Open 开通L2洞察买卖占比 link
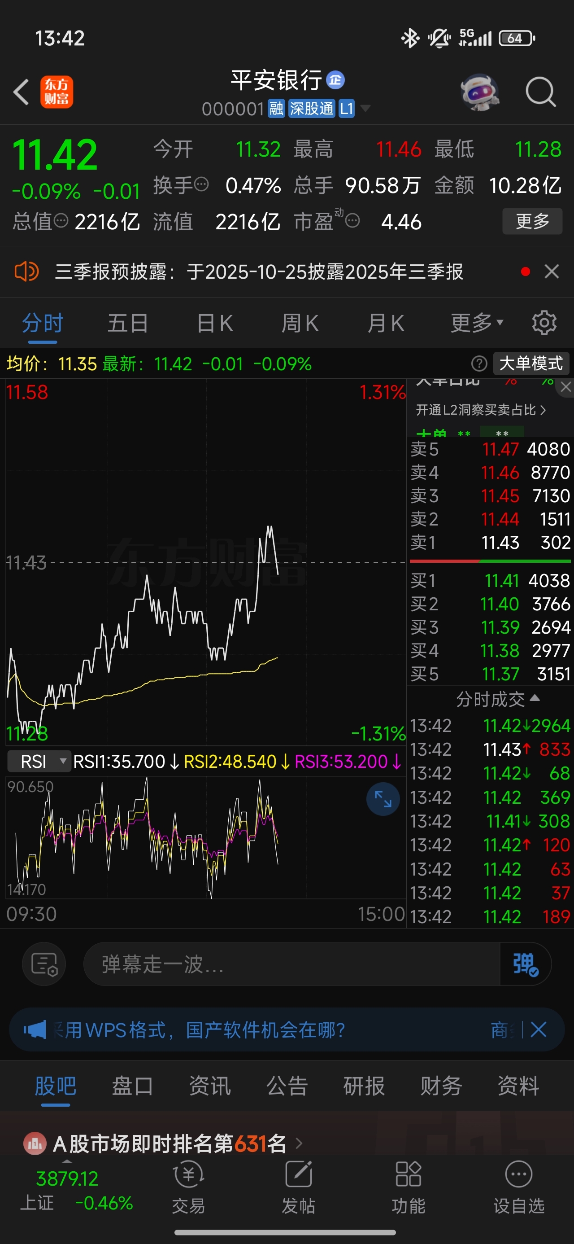 (x=481, y=410)
